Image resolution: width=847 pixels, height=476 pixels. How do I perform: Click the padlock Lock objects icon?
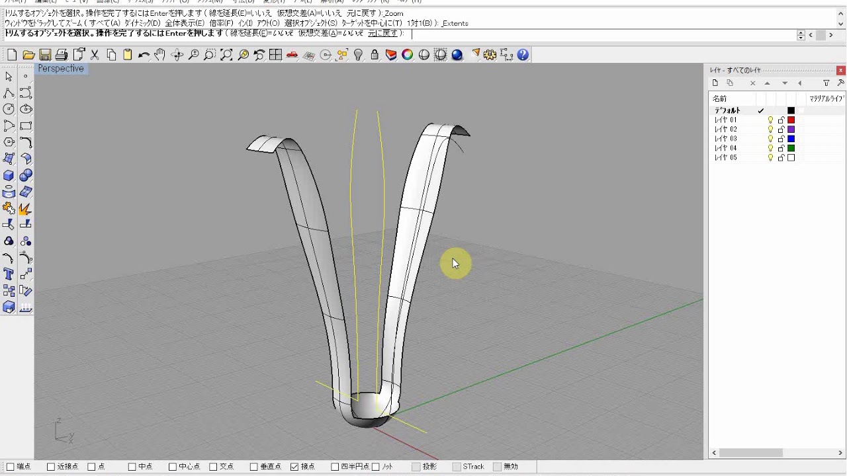(x=375, y=55)
